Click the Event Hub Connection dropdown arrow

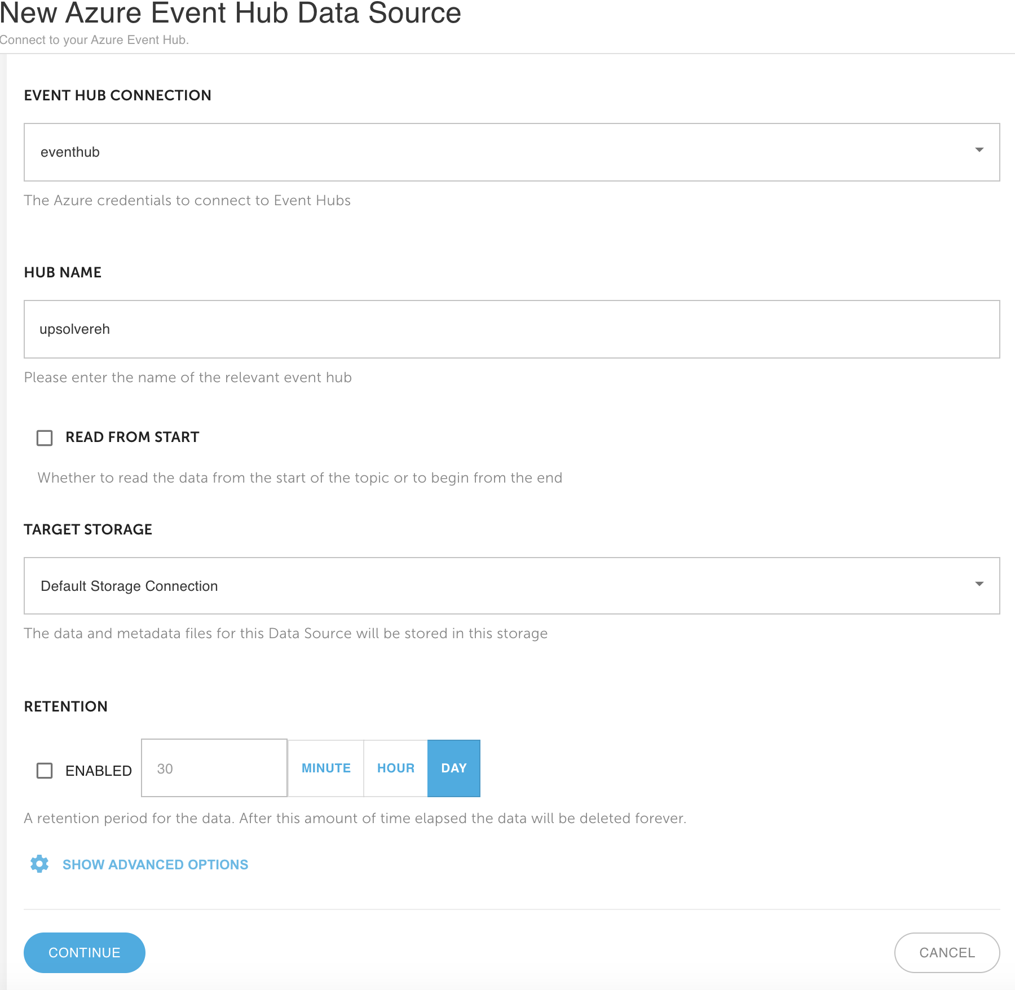(979, 150)
